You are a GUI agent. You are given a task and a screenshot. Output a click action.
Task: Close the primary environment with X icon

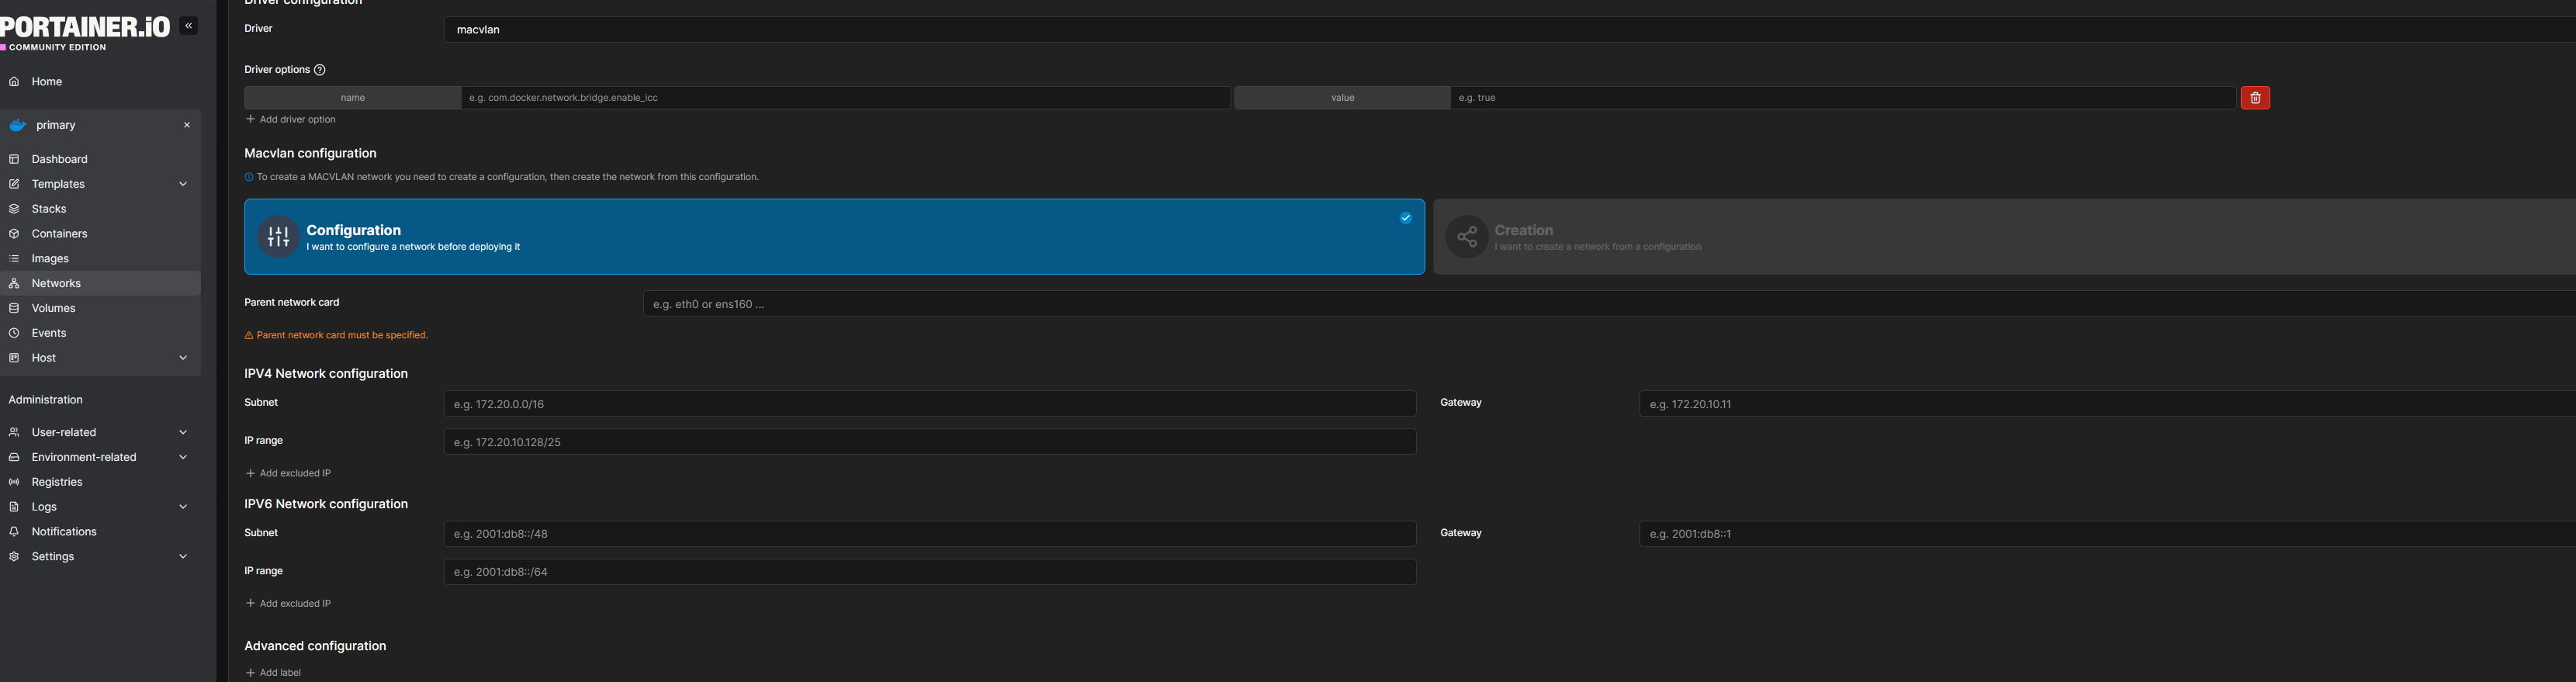187,126
